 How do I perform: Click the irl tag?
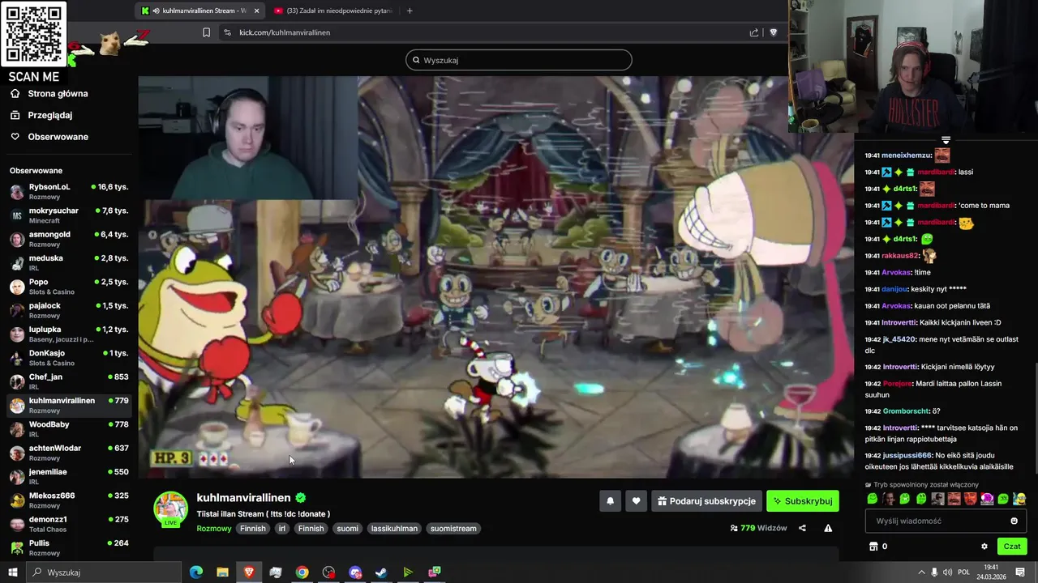point(281,529)
